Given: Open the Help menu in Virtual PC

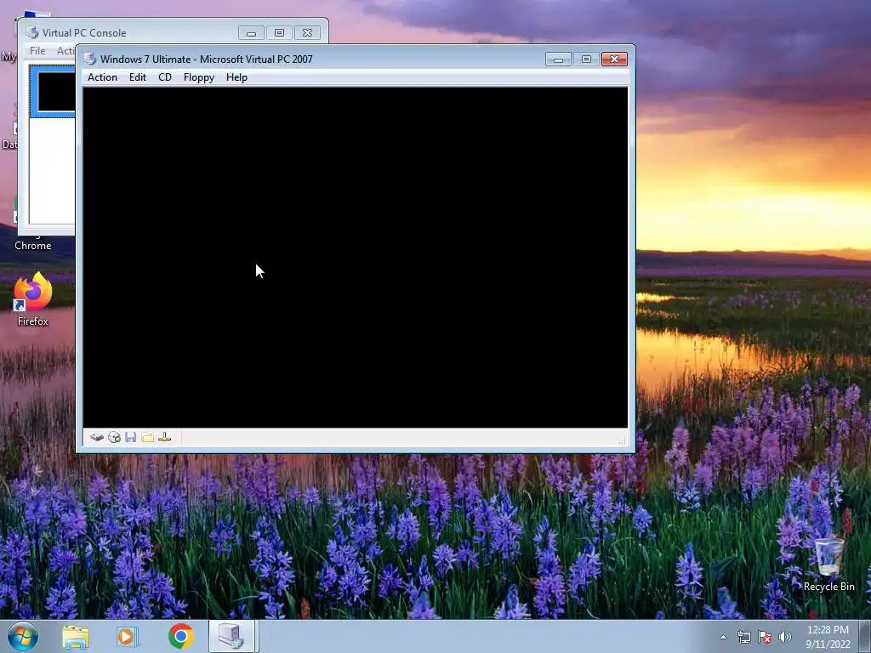Looking at the screenshot, I should coord(236,77).
